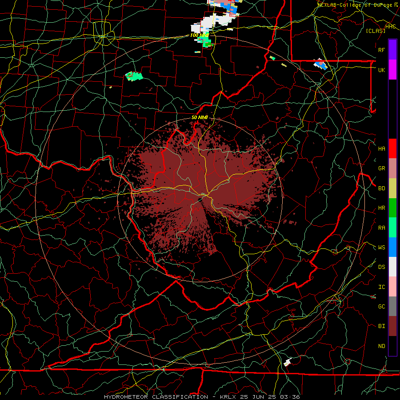The image size is (400, 400).
Task: Click the 'WS' legend label
Action: tap(381, 248)
